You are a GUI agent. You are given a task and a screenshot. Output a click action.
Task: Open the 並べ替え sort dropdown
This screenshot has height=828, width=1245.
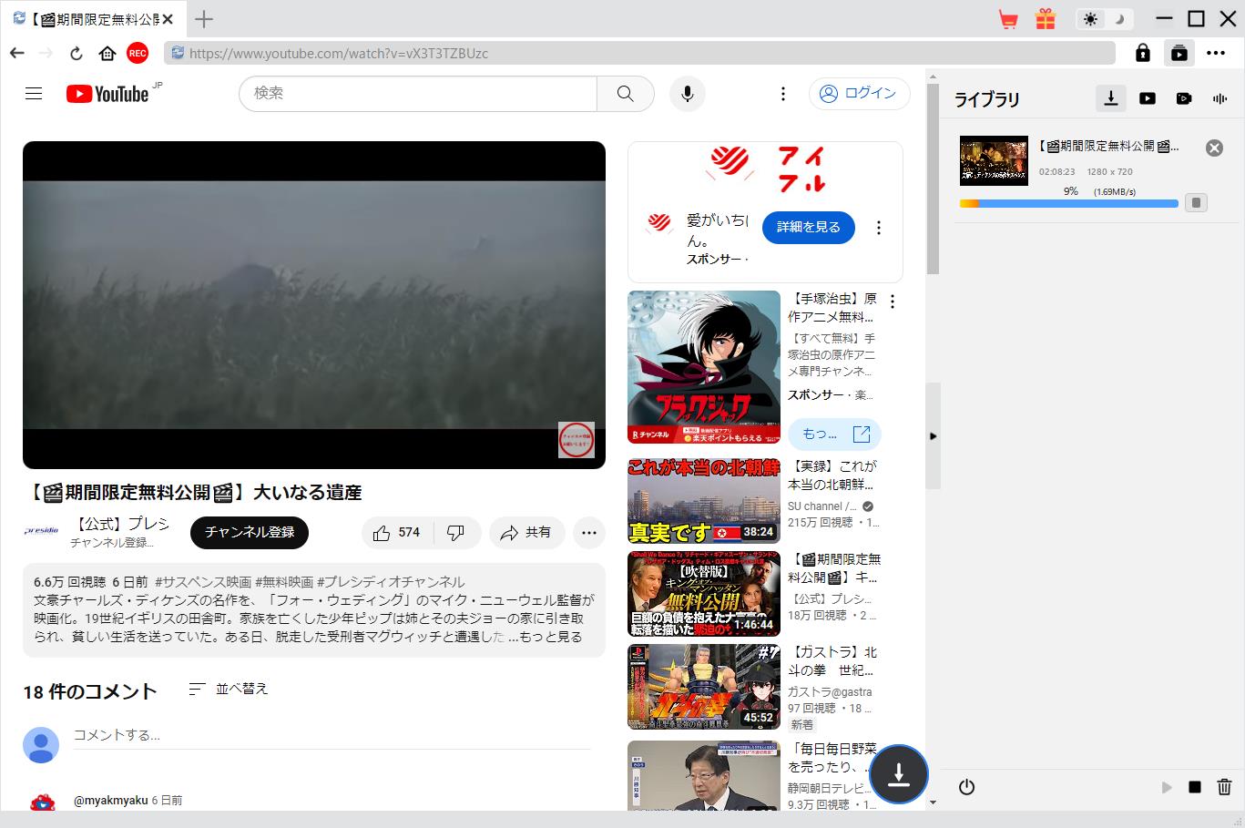(x=229, y=690)
